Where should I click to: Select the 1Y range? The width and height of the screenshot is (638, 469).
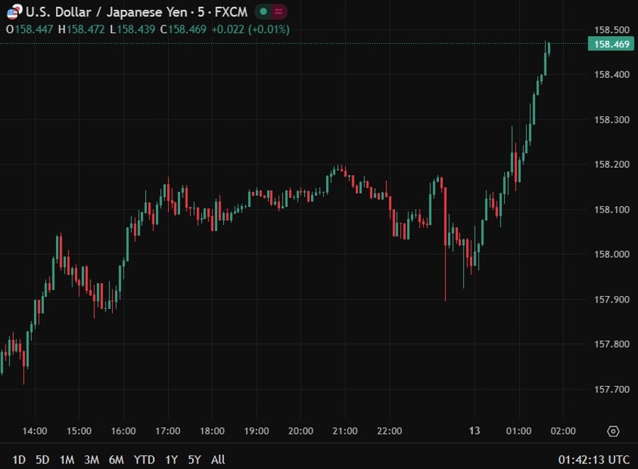coord(170,460)
